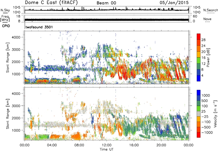218x151 pixels.
Task: Click the Velocity [m s-1] color bar label
Action: point(215,114)
